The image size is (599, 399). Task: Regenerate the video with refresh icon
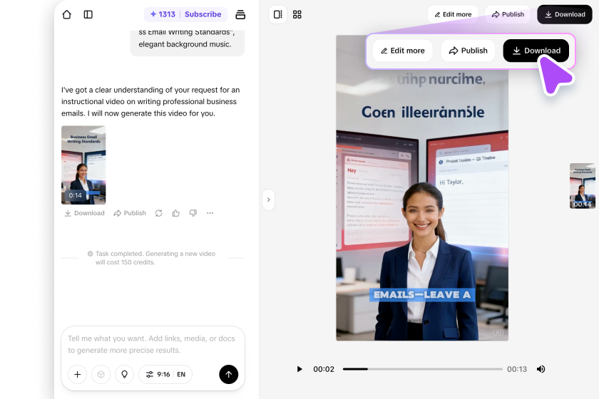click(x=158, y=213)
